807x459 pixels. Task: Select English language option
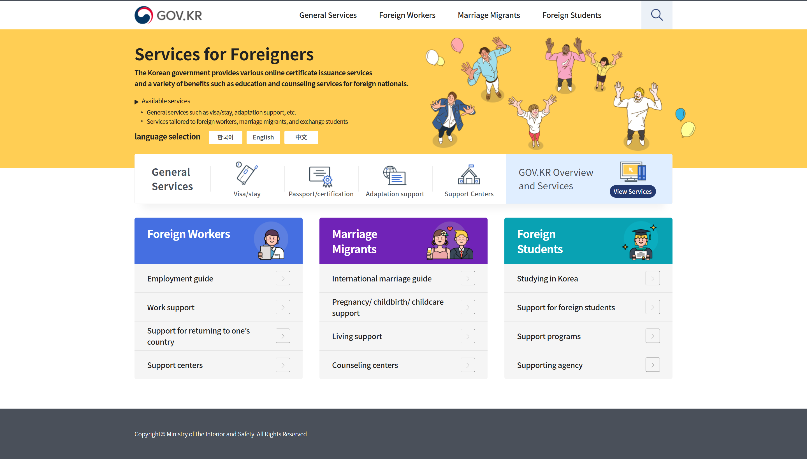point(263,138)
